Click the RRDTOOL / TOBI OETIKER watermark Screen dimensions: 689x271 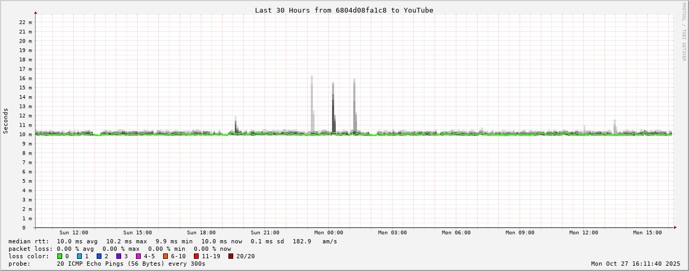[684, 32]
